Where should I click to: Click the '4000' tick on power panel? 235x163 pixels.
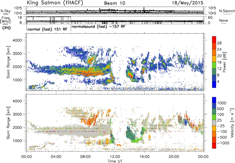[x=18, y=40]
